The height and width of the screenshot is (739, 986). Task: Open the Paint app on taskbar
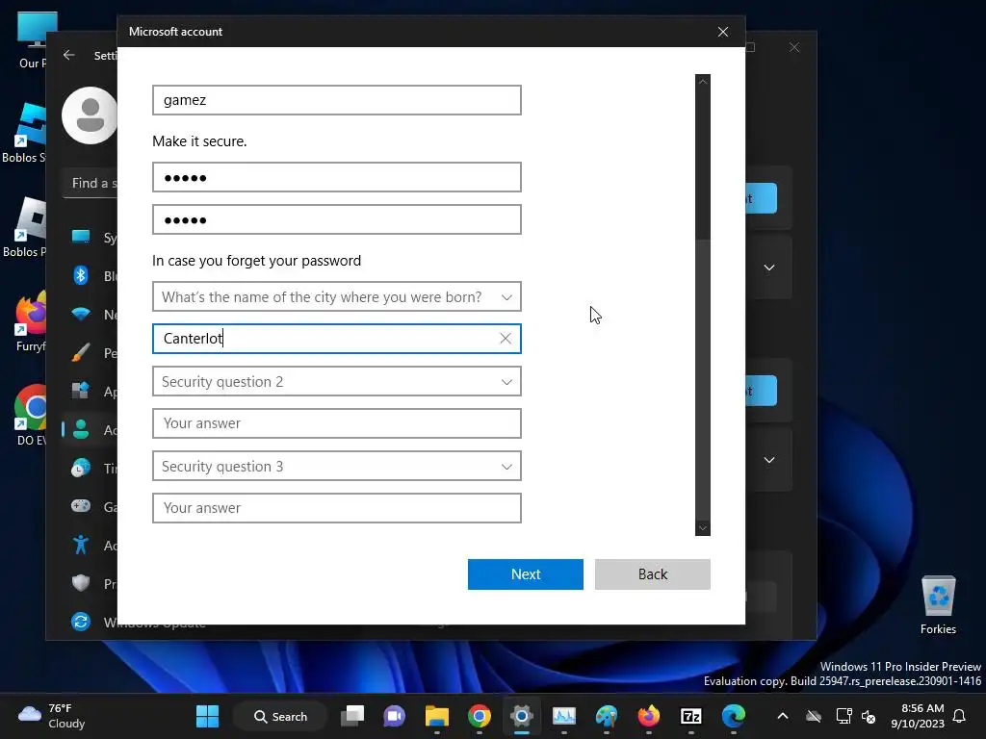click(x=607, y=716)
